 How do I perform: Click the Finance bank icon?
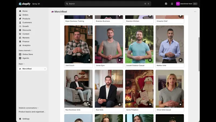coord(20,41)
